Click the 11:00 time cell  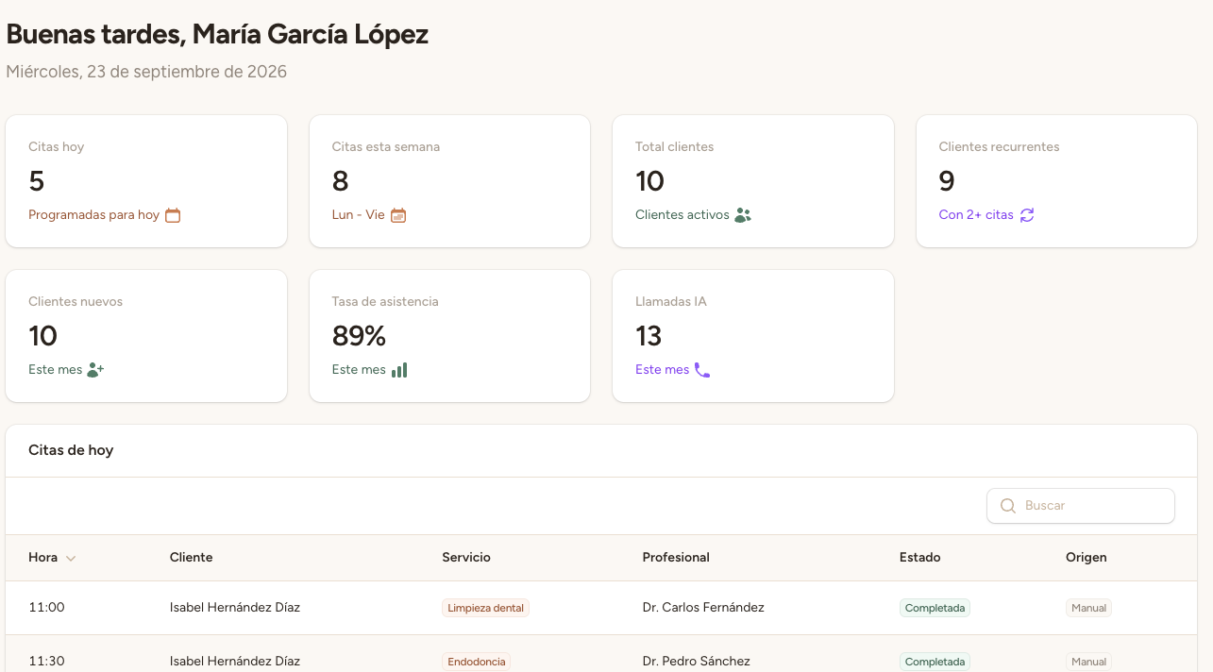pyautogui.click(x=46, y=608)
